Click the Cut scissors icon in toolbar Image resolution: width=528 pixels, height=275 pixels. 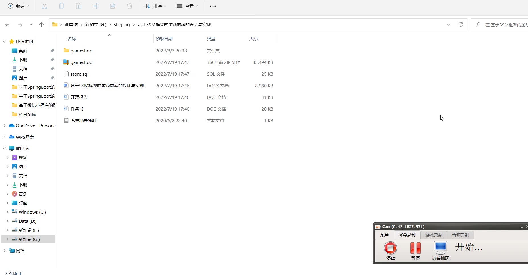(44, 6)
